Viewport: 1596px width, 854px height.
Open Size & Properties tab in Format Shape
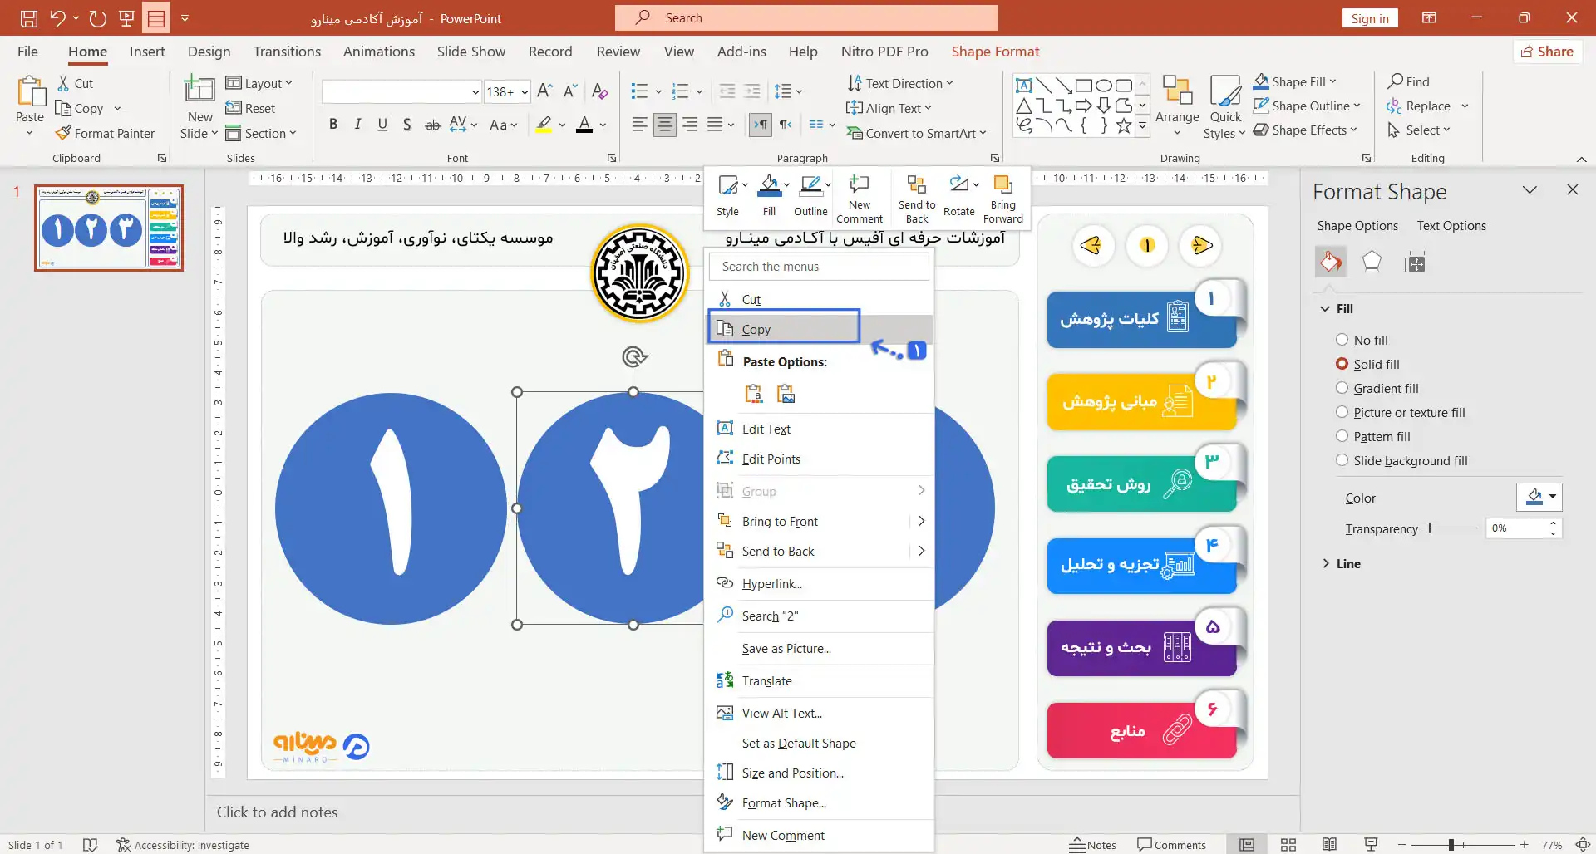tap(1414, 263)
